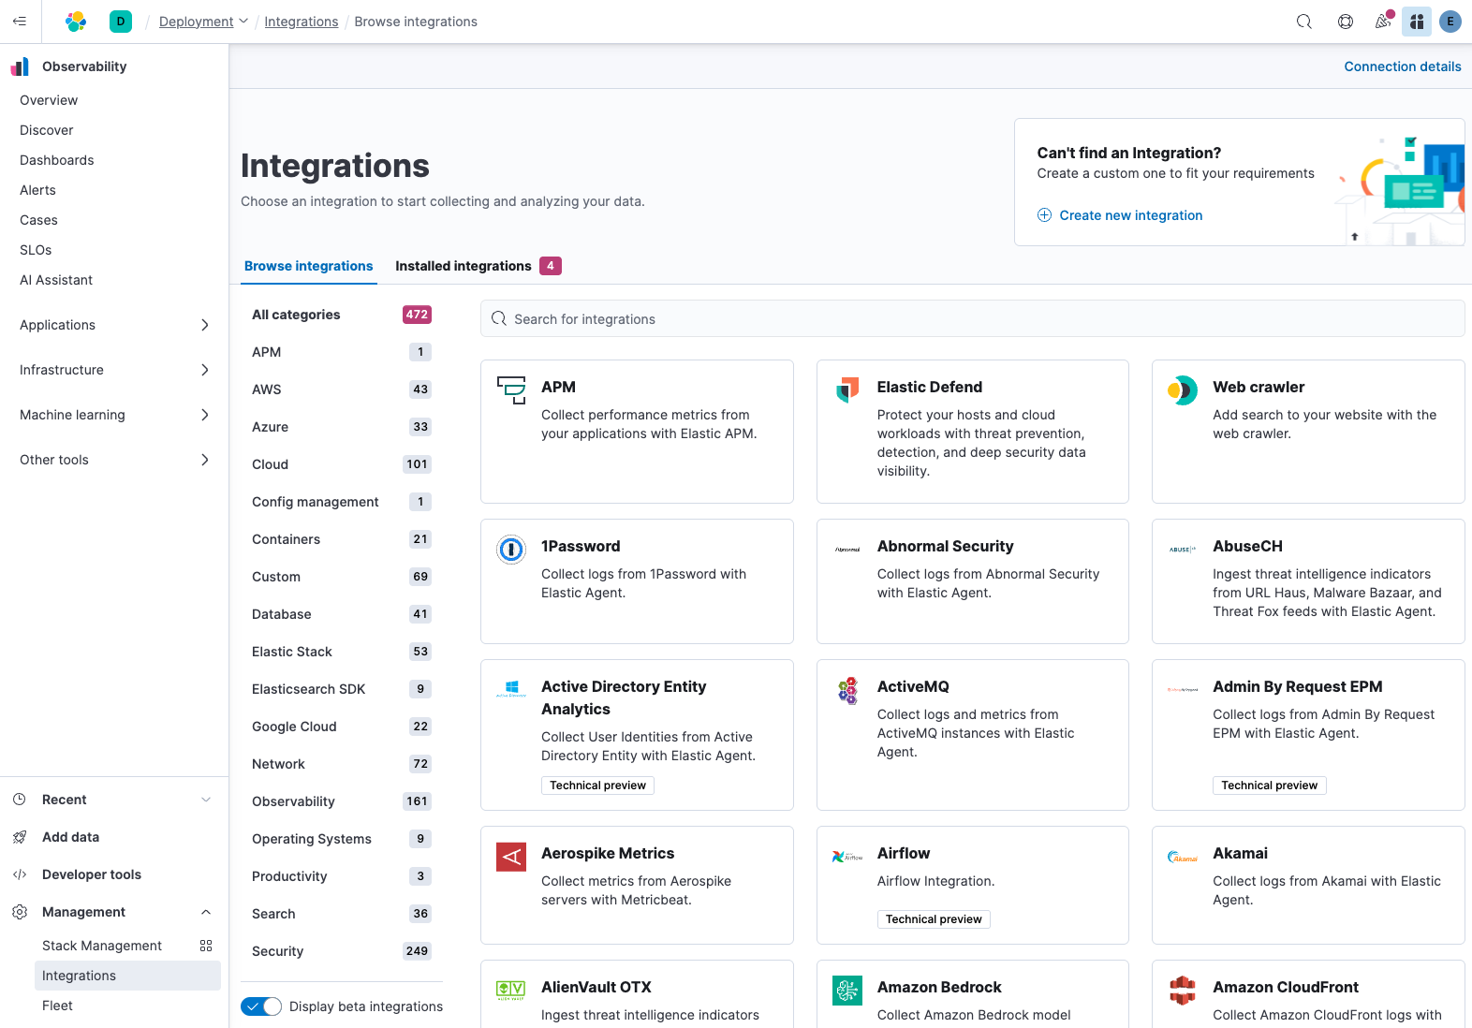
Task: Expand the Recent section chevron
Action: click(206, 800)
